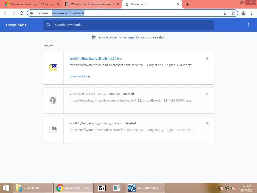
Task: Click the Downloads page title
Action: (16, 25)
